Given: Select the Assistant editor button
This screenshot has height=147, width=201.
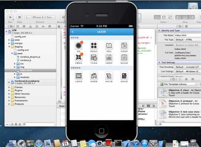Looking at the screenshot, I should coord(164,17).
